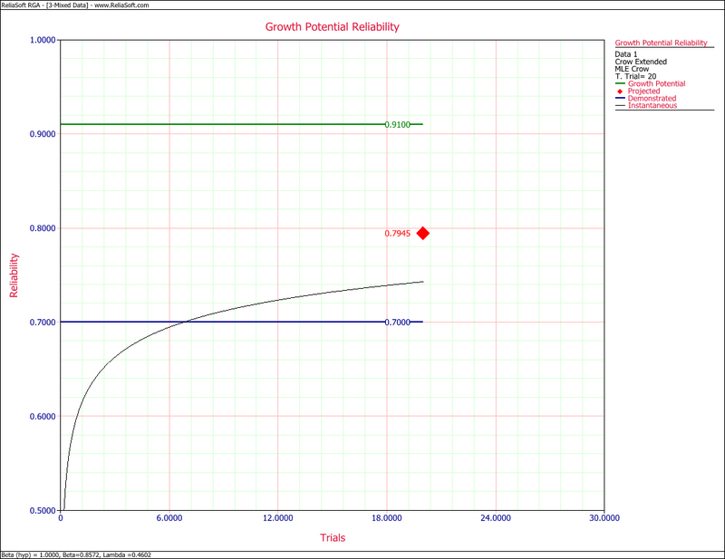The height and width of the screenshot is (559, 725).
Task: Click the plot title Growth Potential Reliability
Action: tap(332, 27)
